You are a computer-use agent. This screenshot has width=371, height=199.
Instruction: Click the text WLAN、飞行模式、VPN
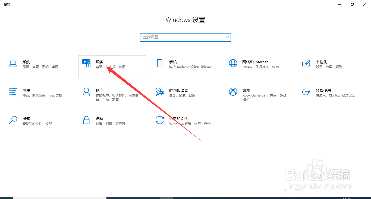pyautogui.click(x=261, y=67)
